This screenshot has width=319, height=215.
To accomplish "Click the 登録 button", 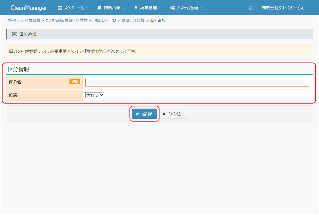I will pyautogui.click(x=144, y=114).
